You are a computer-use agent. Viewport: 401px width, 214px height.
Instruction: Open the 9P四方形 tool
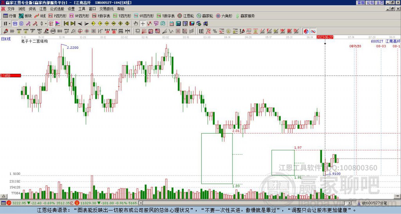coord(79,16)
